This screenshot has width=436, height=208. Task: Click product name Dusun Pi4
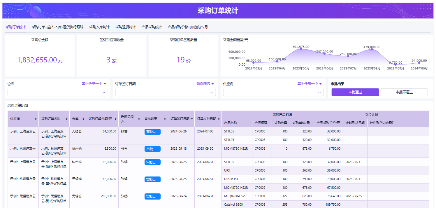coord(232,179)
